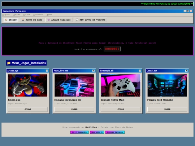Screen dimensions: 195x146
Task: Click the Arcade.sys card title bar
Action: click(28, 71)
